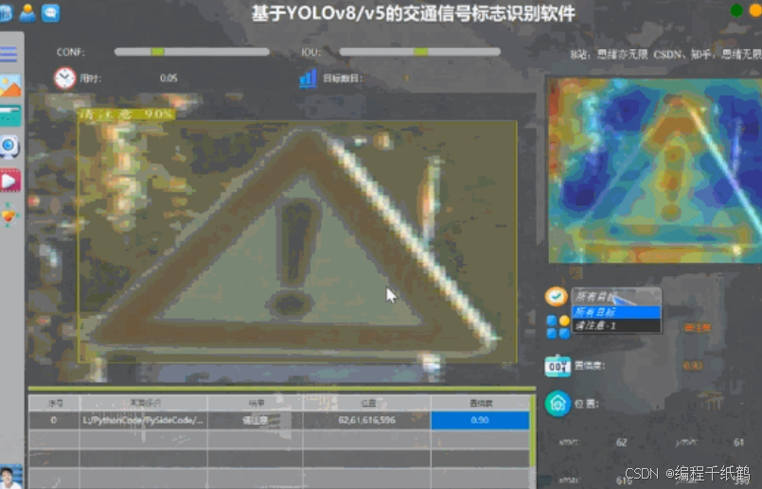Click the blue squares category type icon

pos(558,327)
